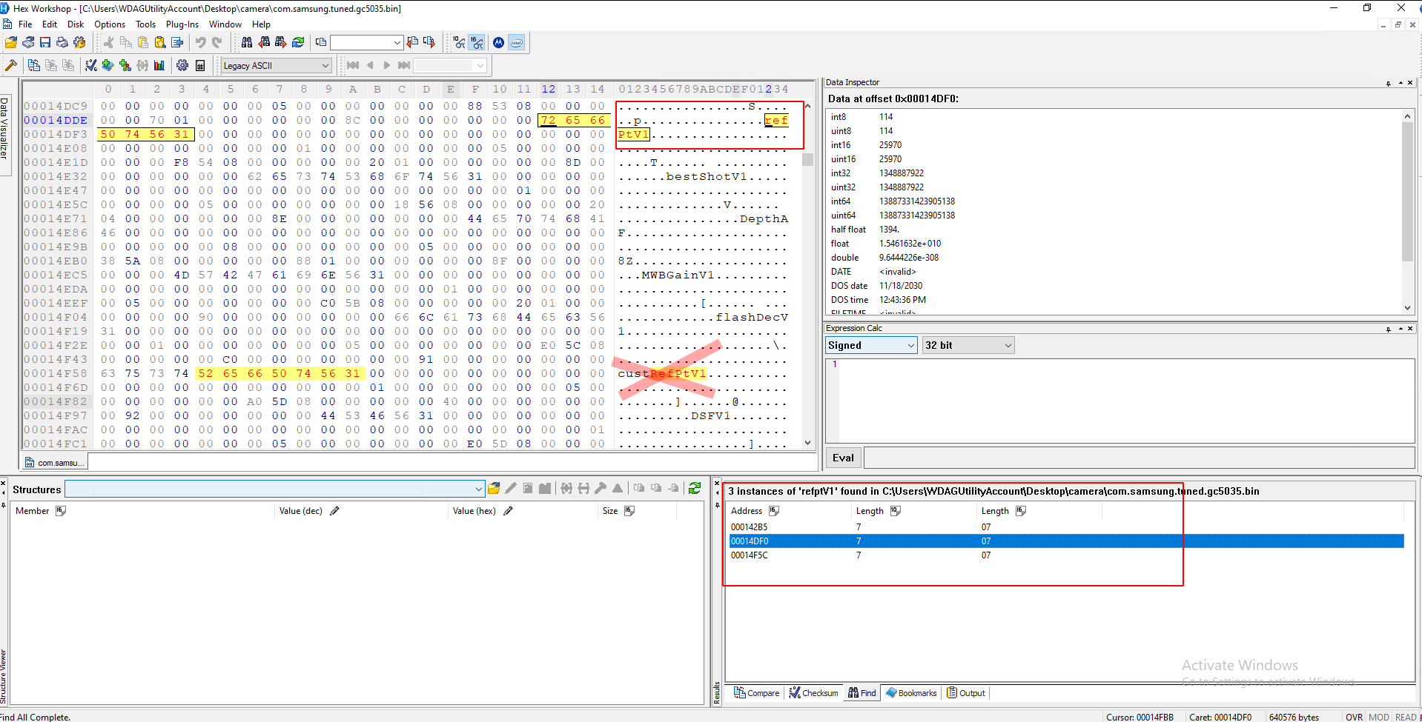Screen dimensions: 1422x722
Task: Click the Eval button
Action: [843, 458]
